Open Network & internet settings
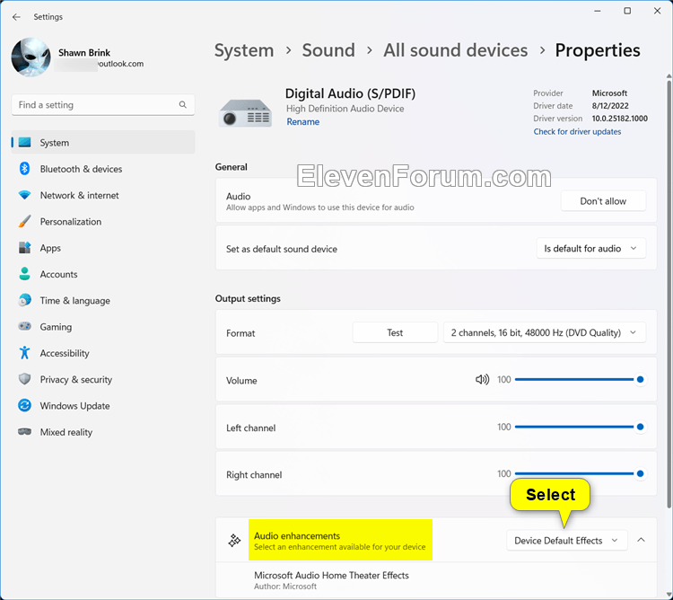Viewport: 673px width, 600px height. click(103, 195)
